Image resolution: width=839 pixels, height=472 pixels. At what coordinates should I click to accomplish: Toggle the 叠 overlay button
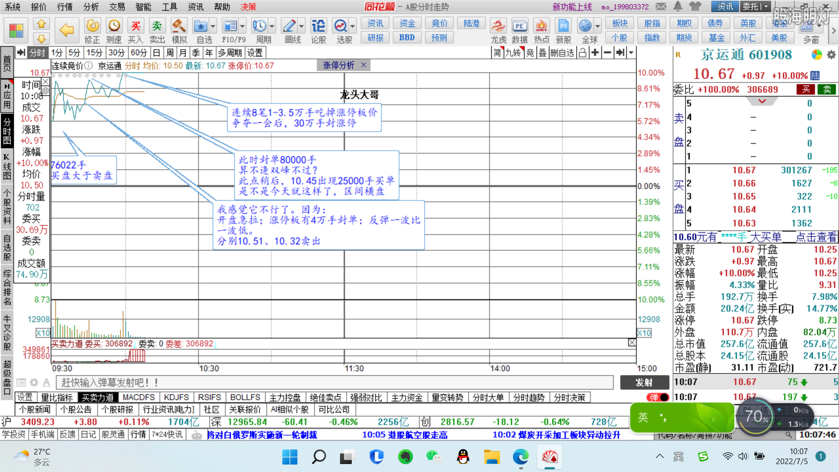coord(542,53)
